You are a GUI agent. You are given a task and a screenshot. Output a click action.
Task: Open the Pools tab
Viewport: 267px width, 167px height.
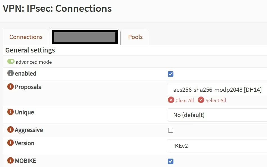(135, 37)
